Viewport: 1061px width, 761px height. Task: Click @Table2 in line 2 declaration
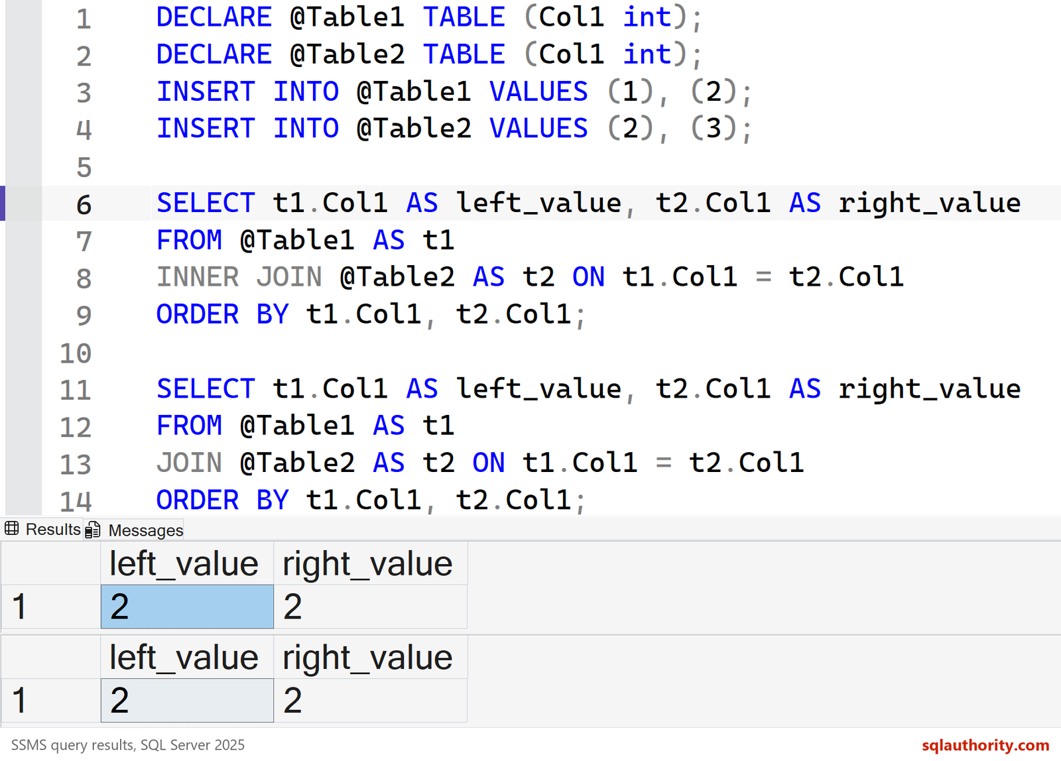(x=347, y=54)
